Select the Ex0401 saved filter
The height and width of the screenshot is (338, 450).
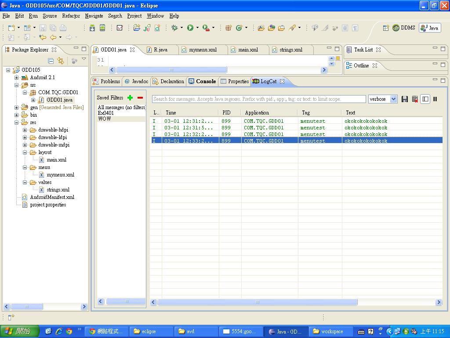tap(106, 113)
